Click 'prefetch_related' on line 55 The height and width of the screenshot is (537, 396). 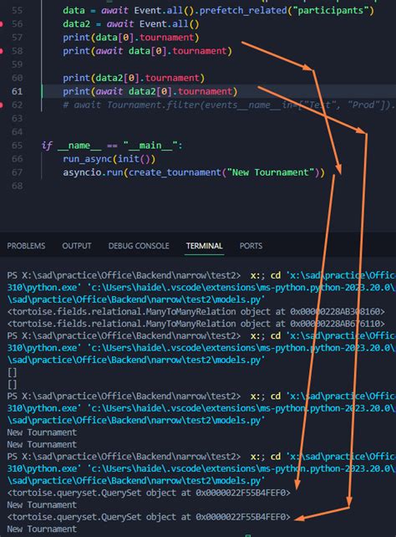[x=243, y=10]
